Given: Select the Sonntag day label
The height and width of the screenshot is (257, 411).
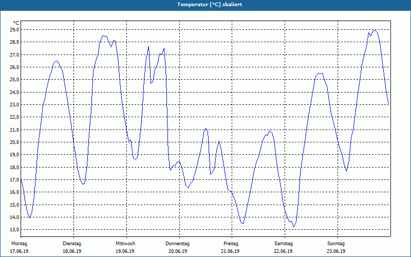Looking at the screenshot, I should click(336, 244).
